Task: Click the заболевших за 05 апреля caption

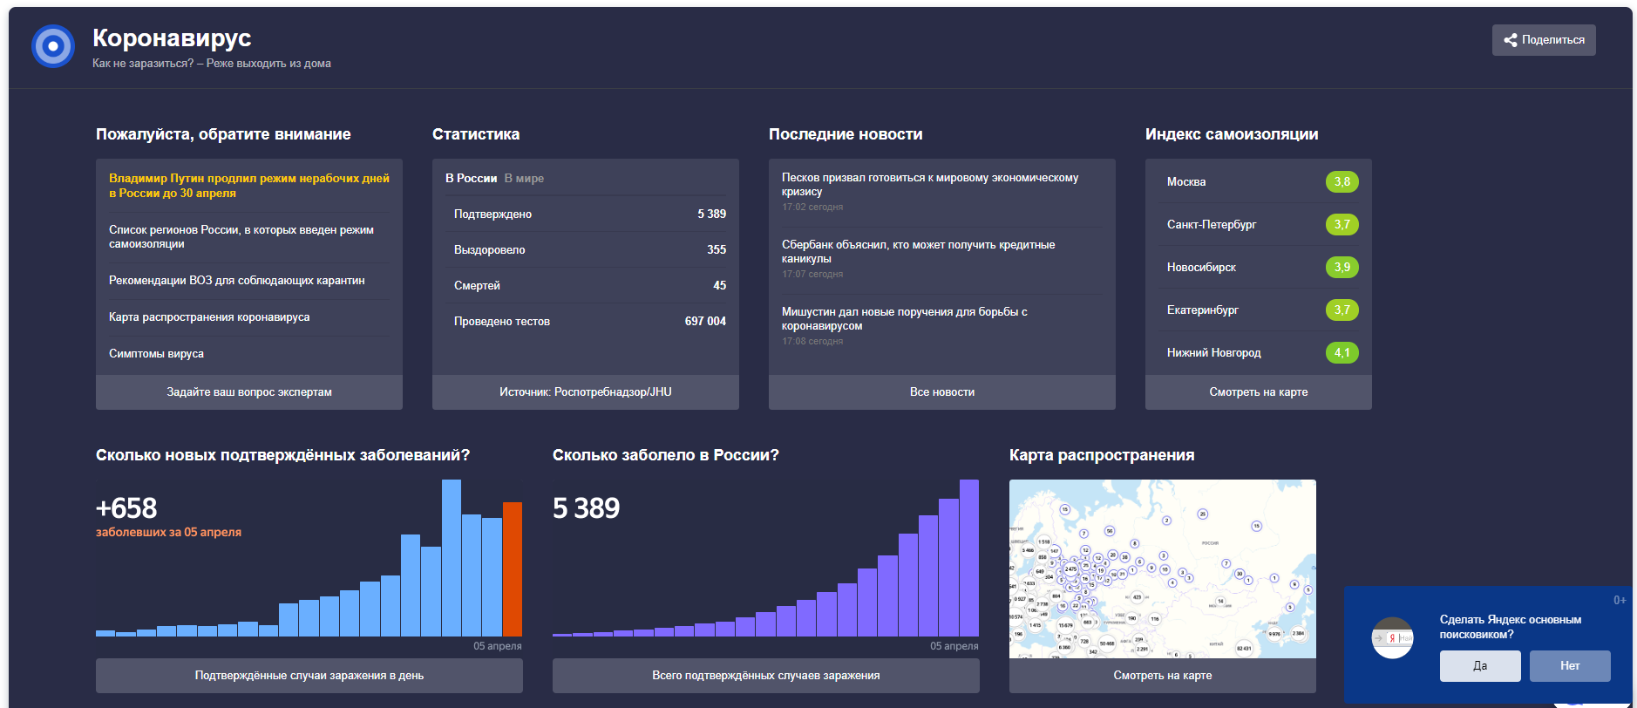Action: (x=168, y=533)
